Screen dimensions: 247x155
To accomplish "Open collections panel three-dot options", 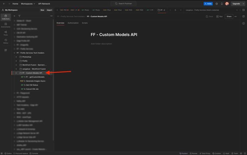I will point(51,16).
